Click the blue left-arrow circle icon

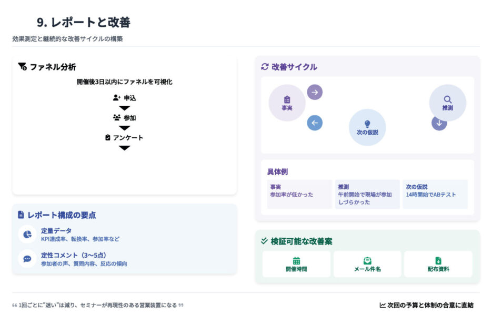click(x=315, y=123)
